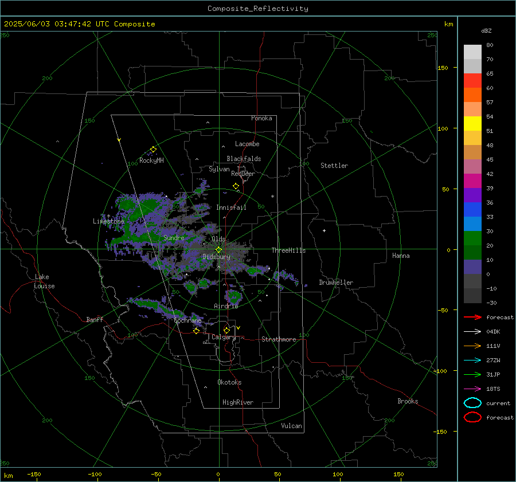The height and width of the screenshot is (482, 516).
Task: Click the yellow radar site diamond near Olds
Action: [219, 250]
